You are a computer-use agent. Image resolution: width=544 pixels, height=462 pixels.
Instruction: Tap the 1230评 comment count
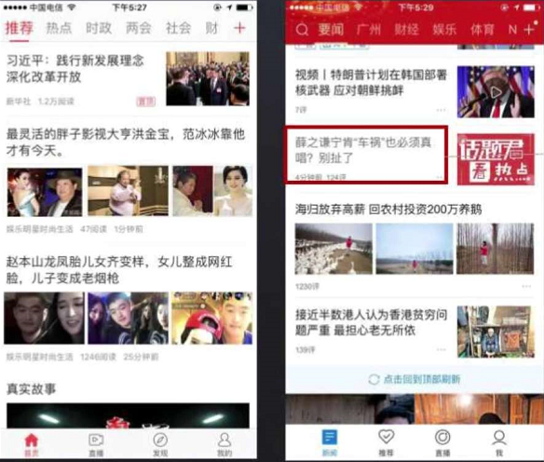(307, 286)
